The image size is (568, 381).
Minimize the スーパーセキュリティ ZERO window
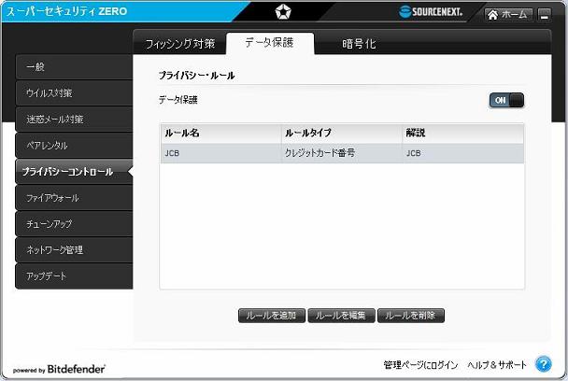coord(544,15)
